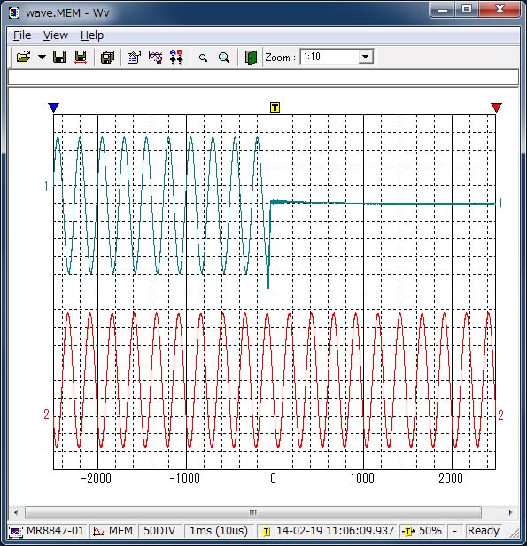This screenshot has width=527, height=546.
Task: Toggle the A-B cursors icon
Action: tap(176, 57)
